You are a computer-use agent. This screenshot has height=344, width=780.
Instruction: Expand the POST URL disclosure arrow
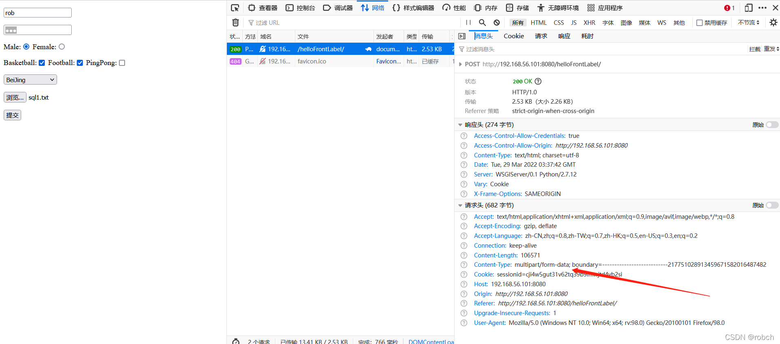(460, 64)
